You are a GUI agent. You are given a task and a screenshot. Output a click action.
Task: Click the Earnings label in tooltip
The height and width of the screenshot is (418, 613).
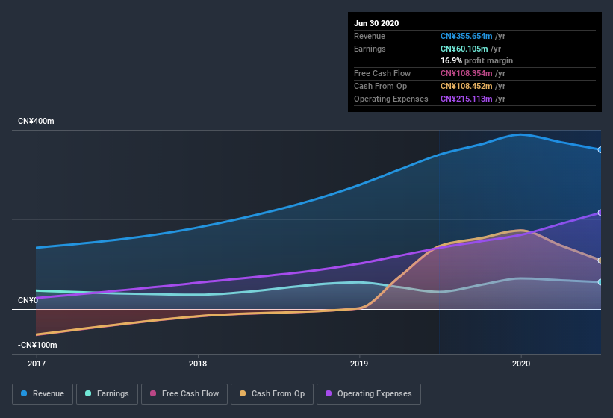370,49
